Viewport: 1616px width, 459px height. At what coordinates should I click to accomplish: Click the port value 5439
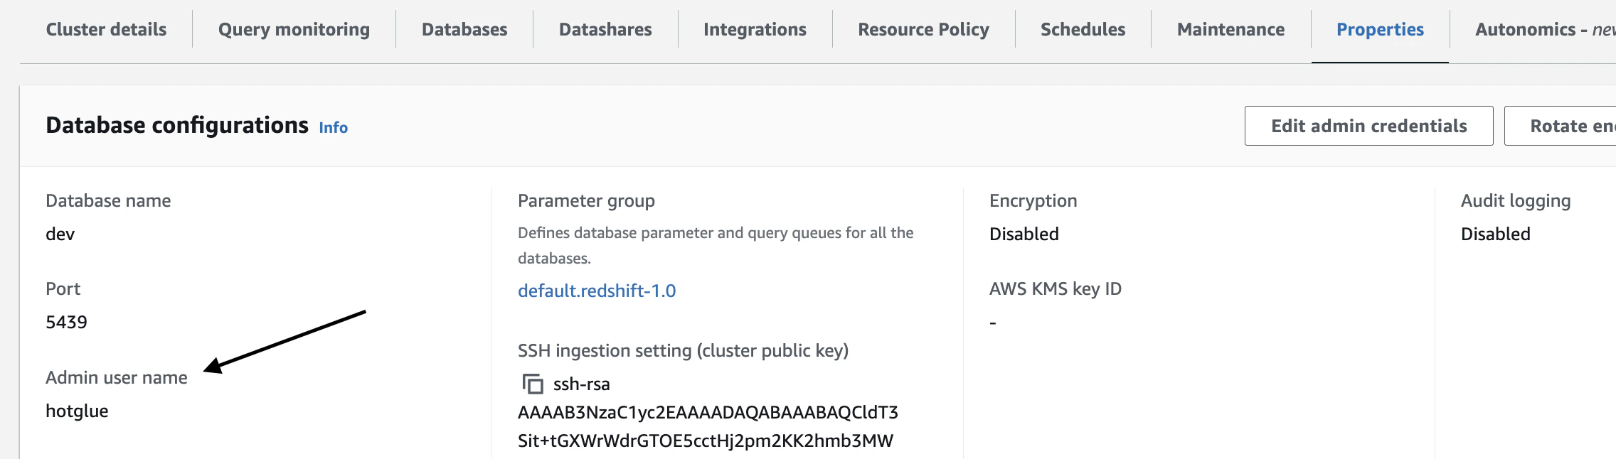pyautogui.click(x=66, y=323)
